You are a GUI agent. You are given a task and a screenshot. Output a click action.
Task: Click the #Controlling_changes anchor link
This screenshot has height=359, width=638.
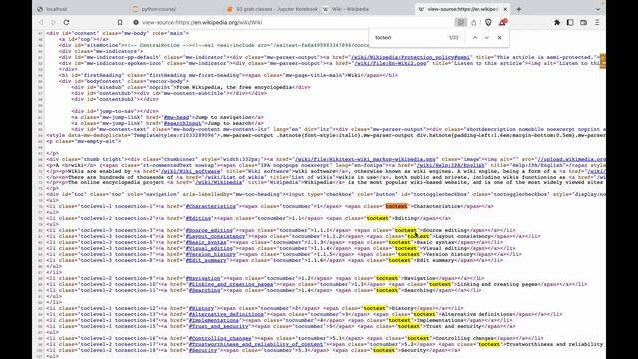pyautogui.click(x=220, y=338)
